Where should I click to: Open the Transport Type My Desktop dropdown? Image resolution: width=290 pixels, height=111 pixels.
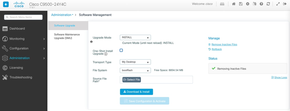click(x=135, y=62)
